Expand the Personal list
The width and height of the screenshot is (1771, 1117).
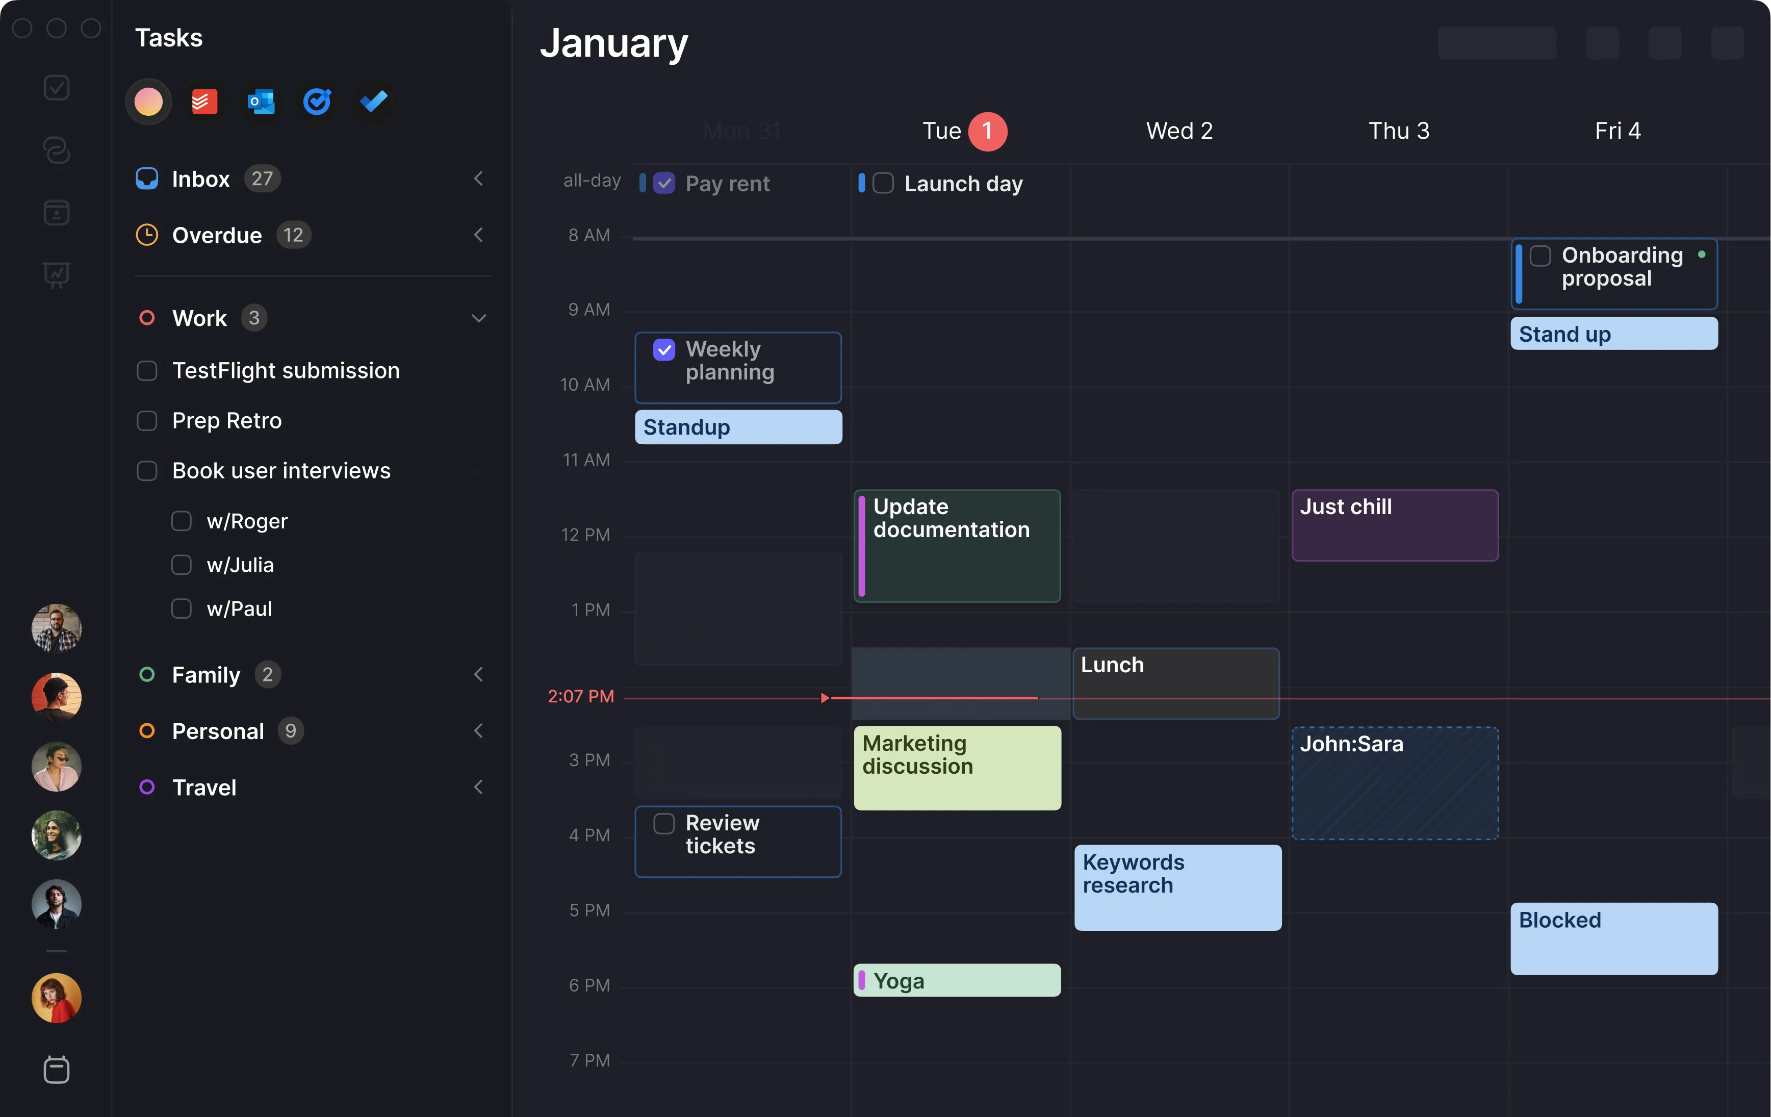coord(479,731)
